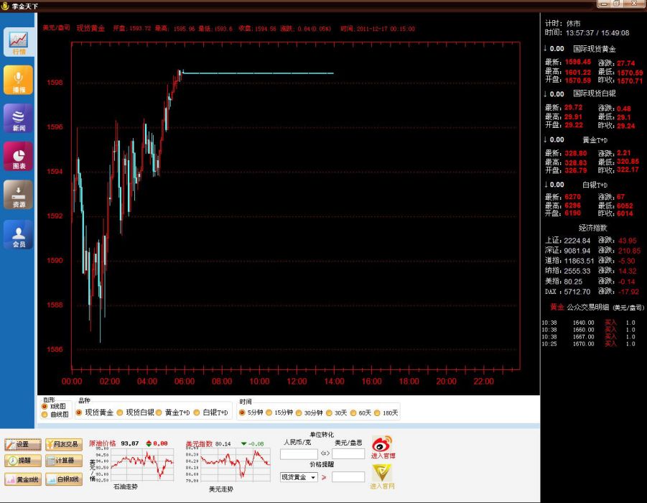Click the 设置 settings button
Image resolution: width=647 pixels, height=503 pixels.
(23, 444)
